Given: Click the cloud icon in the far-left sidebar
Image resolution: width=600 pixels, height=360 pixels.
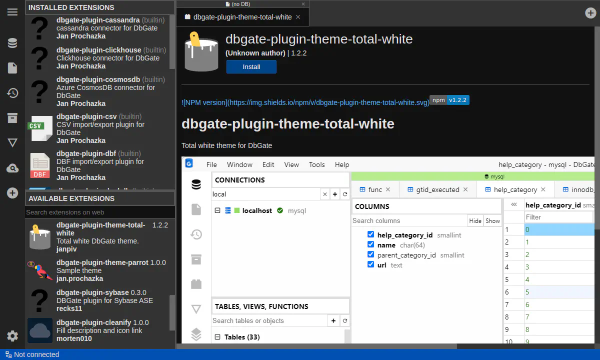Looking at the screenshot, I should [12, 168].
